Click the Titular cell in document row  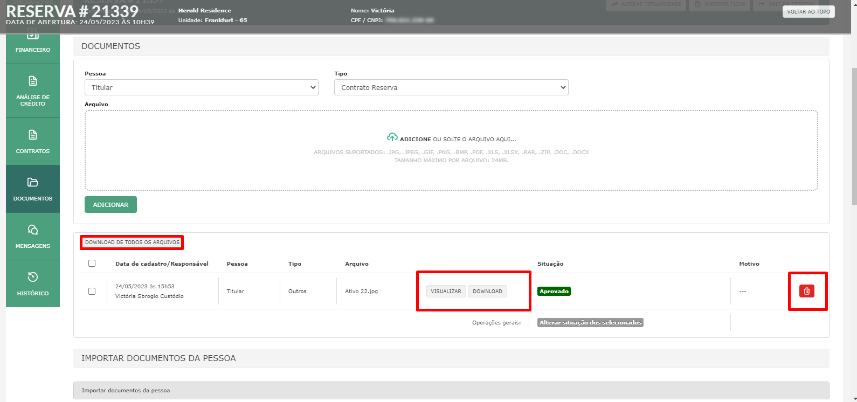235,292
